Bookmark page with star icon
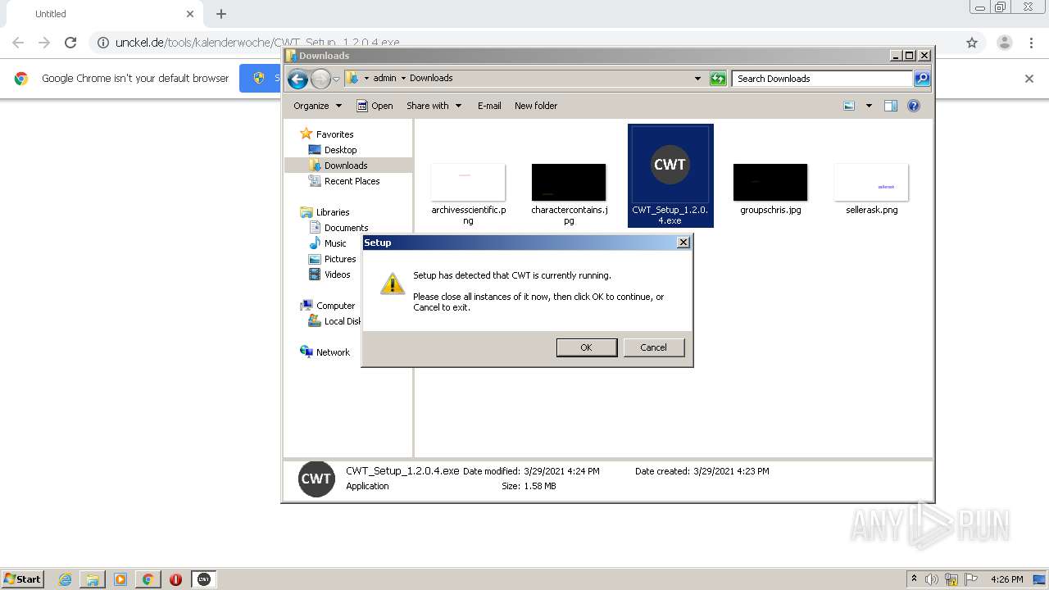 point(972,43)
